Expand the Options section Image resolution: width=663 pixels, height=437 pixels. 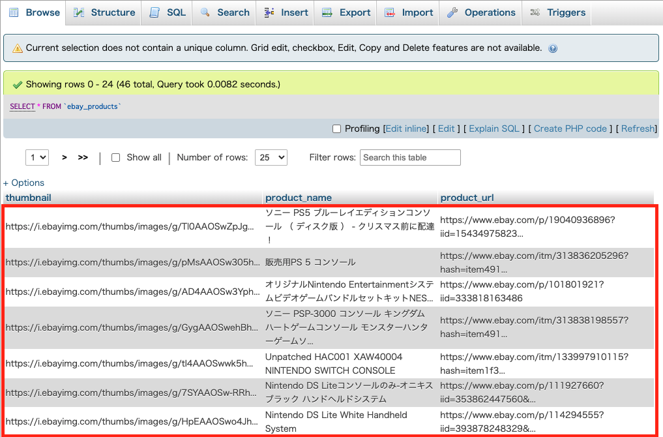pos(23,183)
